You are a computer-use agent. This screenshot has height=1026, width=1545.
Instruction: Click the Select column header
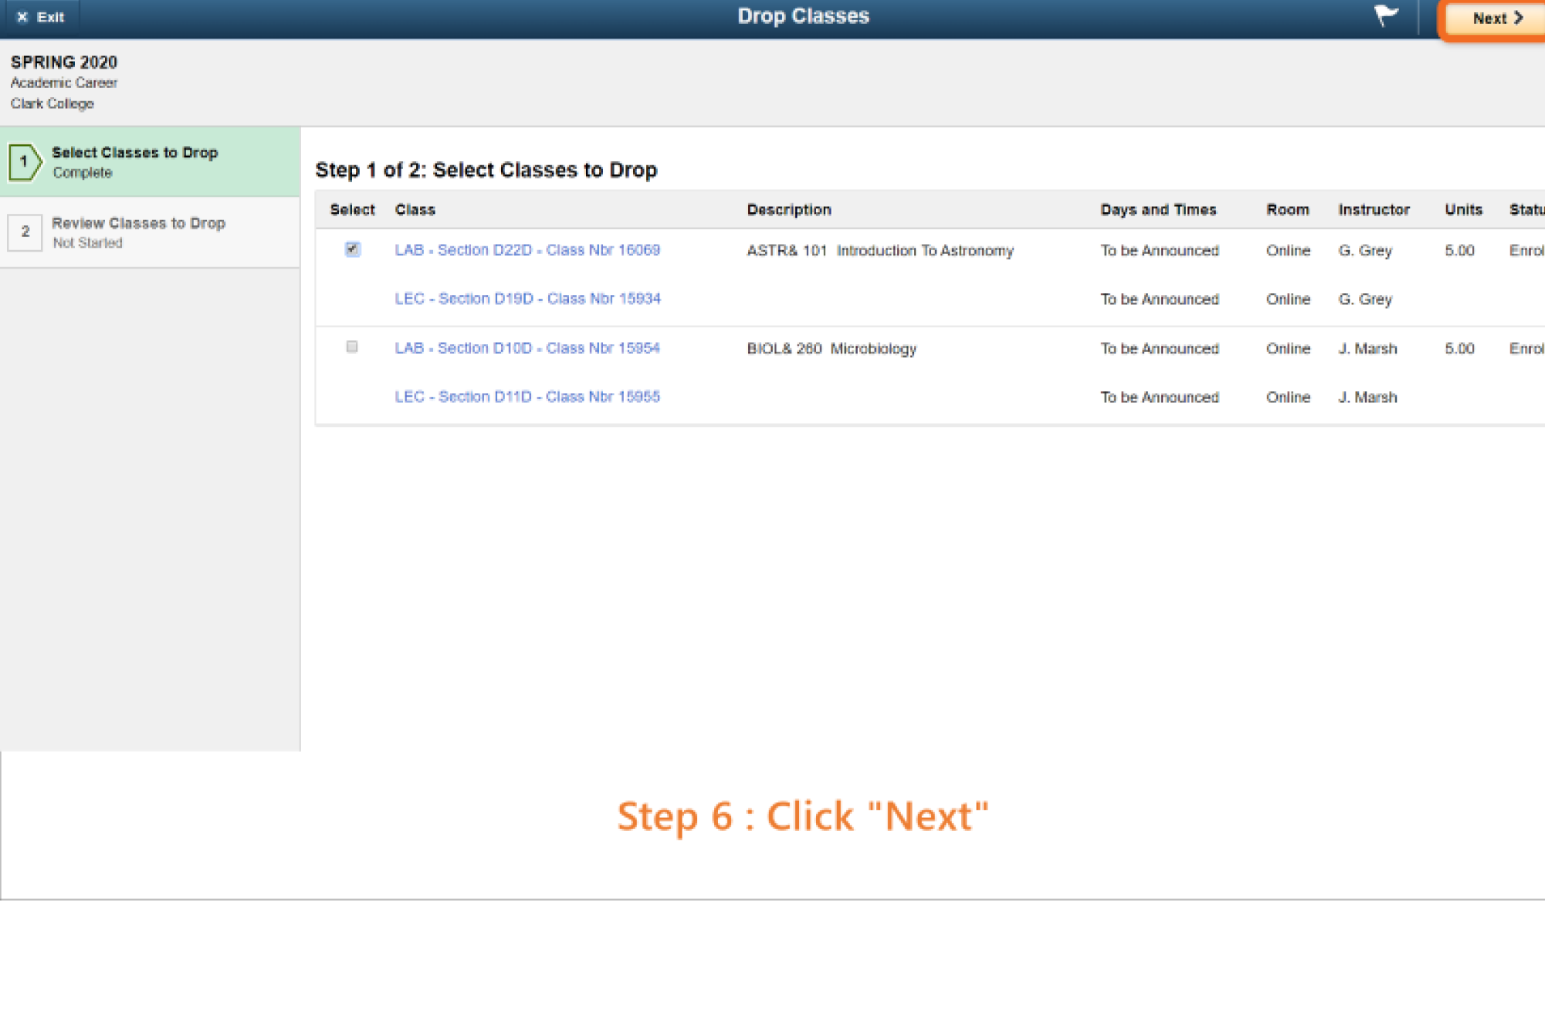[x=352, y=210]
